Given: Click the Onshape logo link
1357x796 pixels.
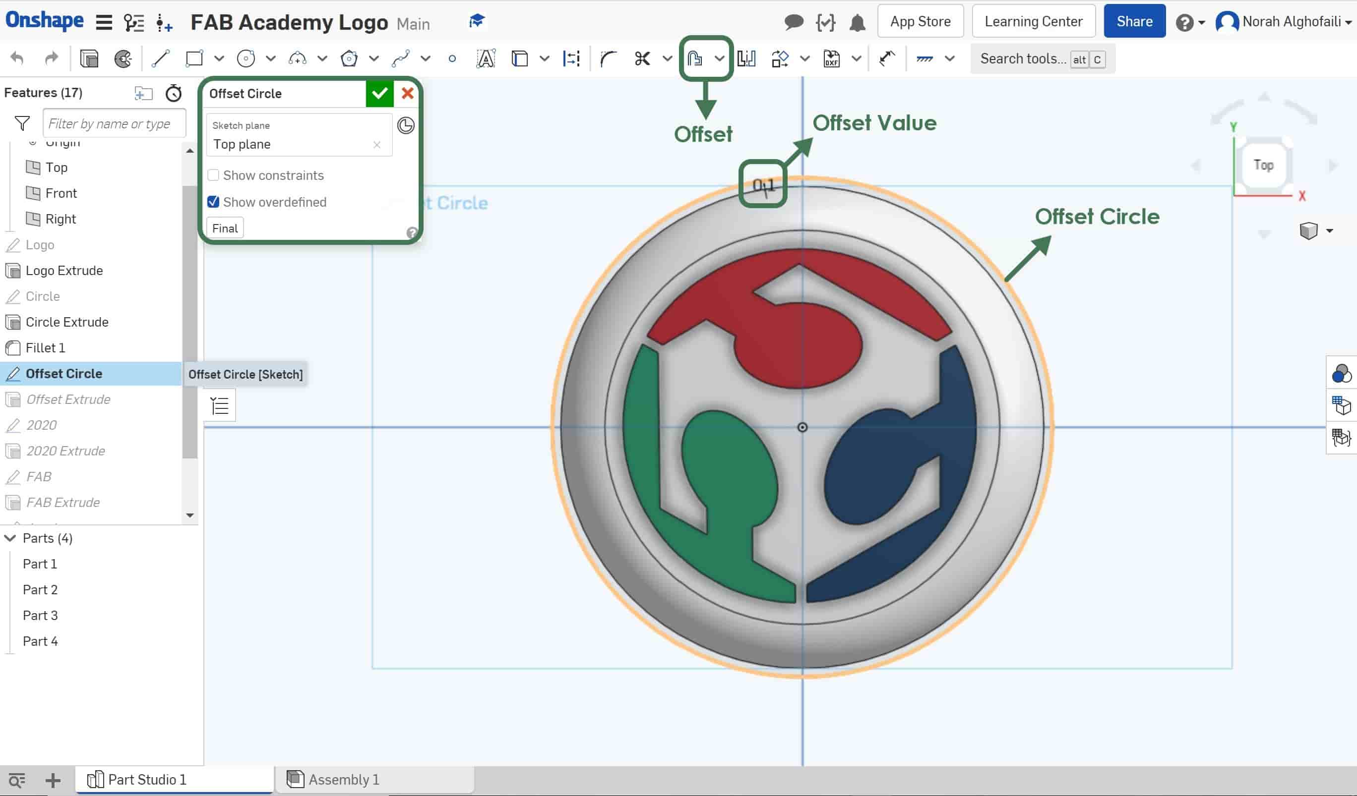Looking at the screenshot, I should click(45, 20).
